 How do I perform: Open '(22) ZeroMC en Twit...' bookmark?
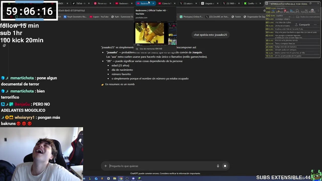217,17
